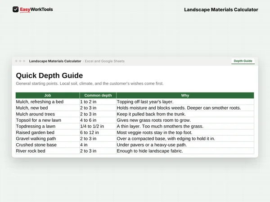Click A thin layer. Too much smothers cell
Image resolution: width=270 pixels, height=202 pixels.
(185, 126)
